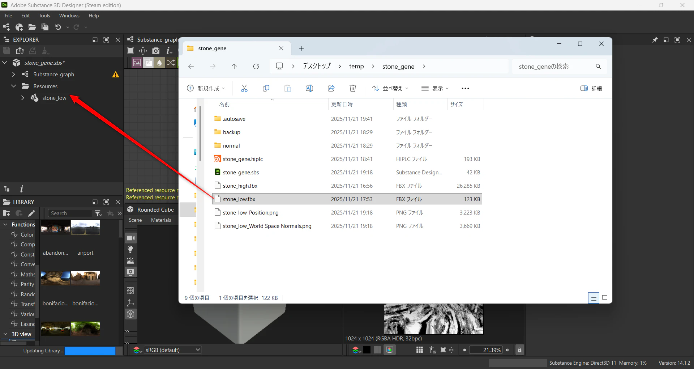Toggle hierarchy view icon below Explorer tree
Viewport: 694px width, 369px height.
coord(7,189)
